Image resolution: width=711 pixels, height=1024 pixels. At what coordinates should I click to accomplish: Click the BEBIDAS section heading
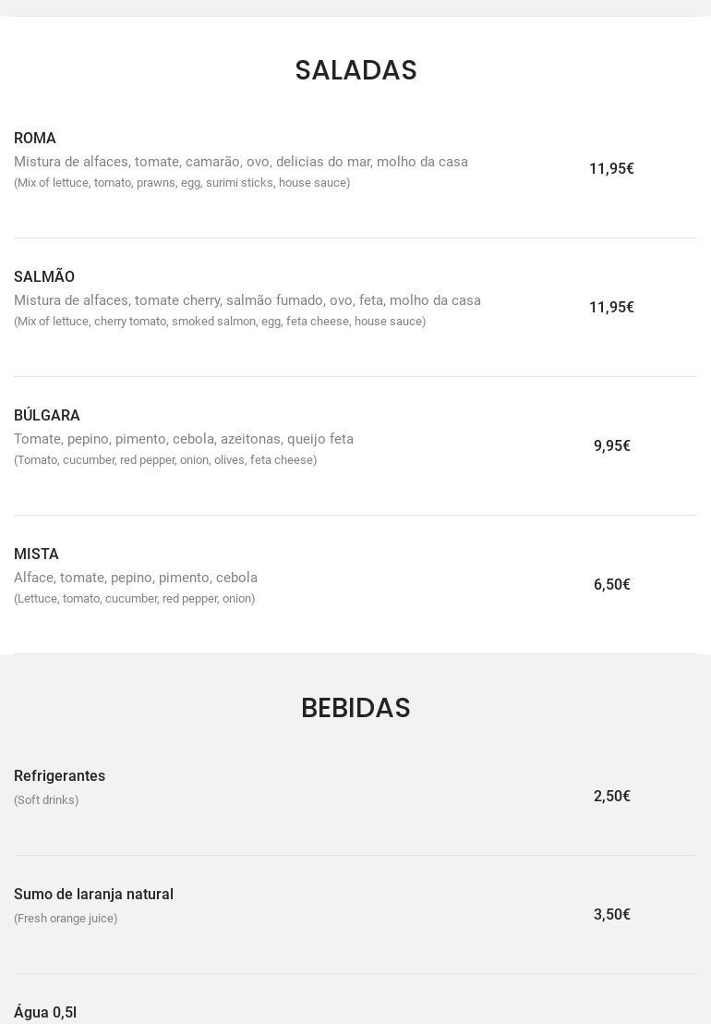[x=355, y=707]
